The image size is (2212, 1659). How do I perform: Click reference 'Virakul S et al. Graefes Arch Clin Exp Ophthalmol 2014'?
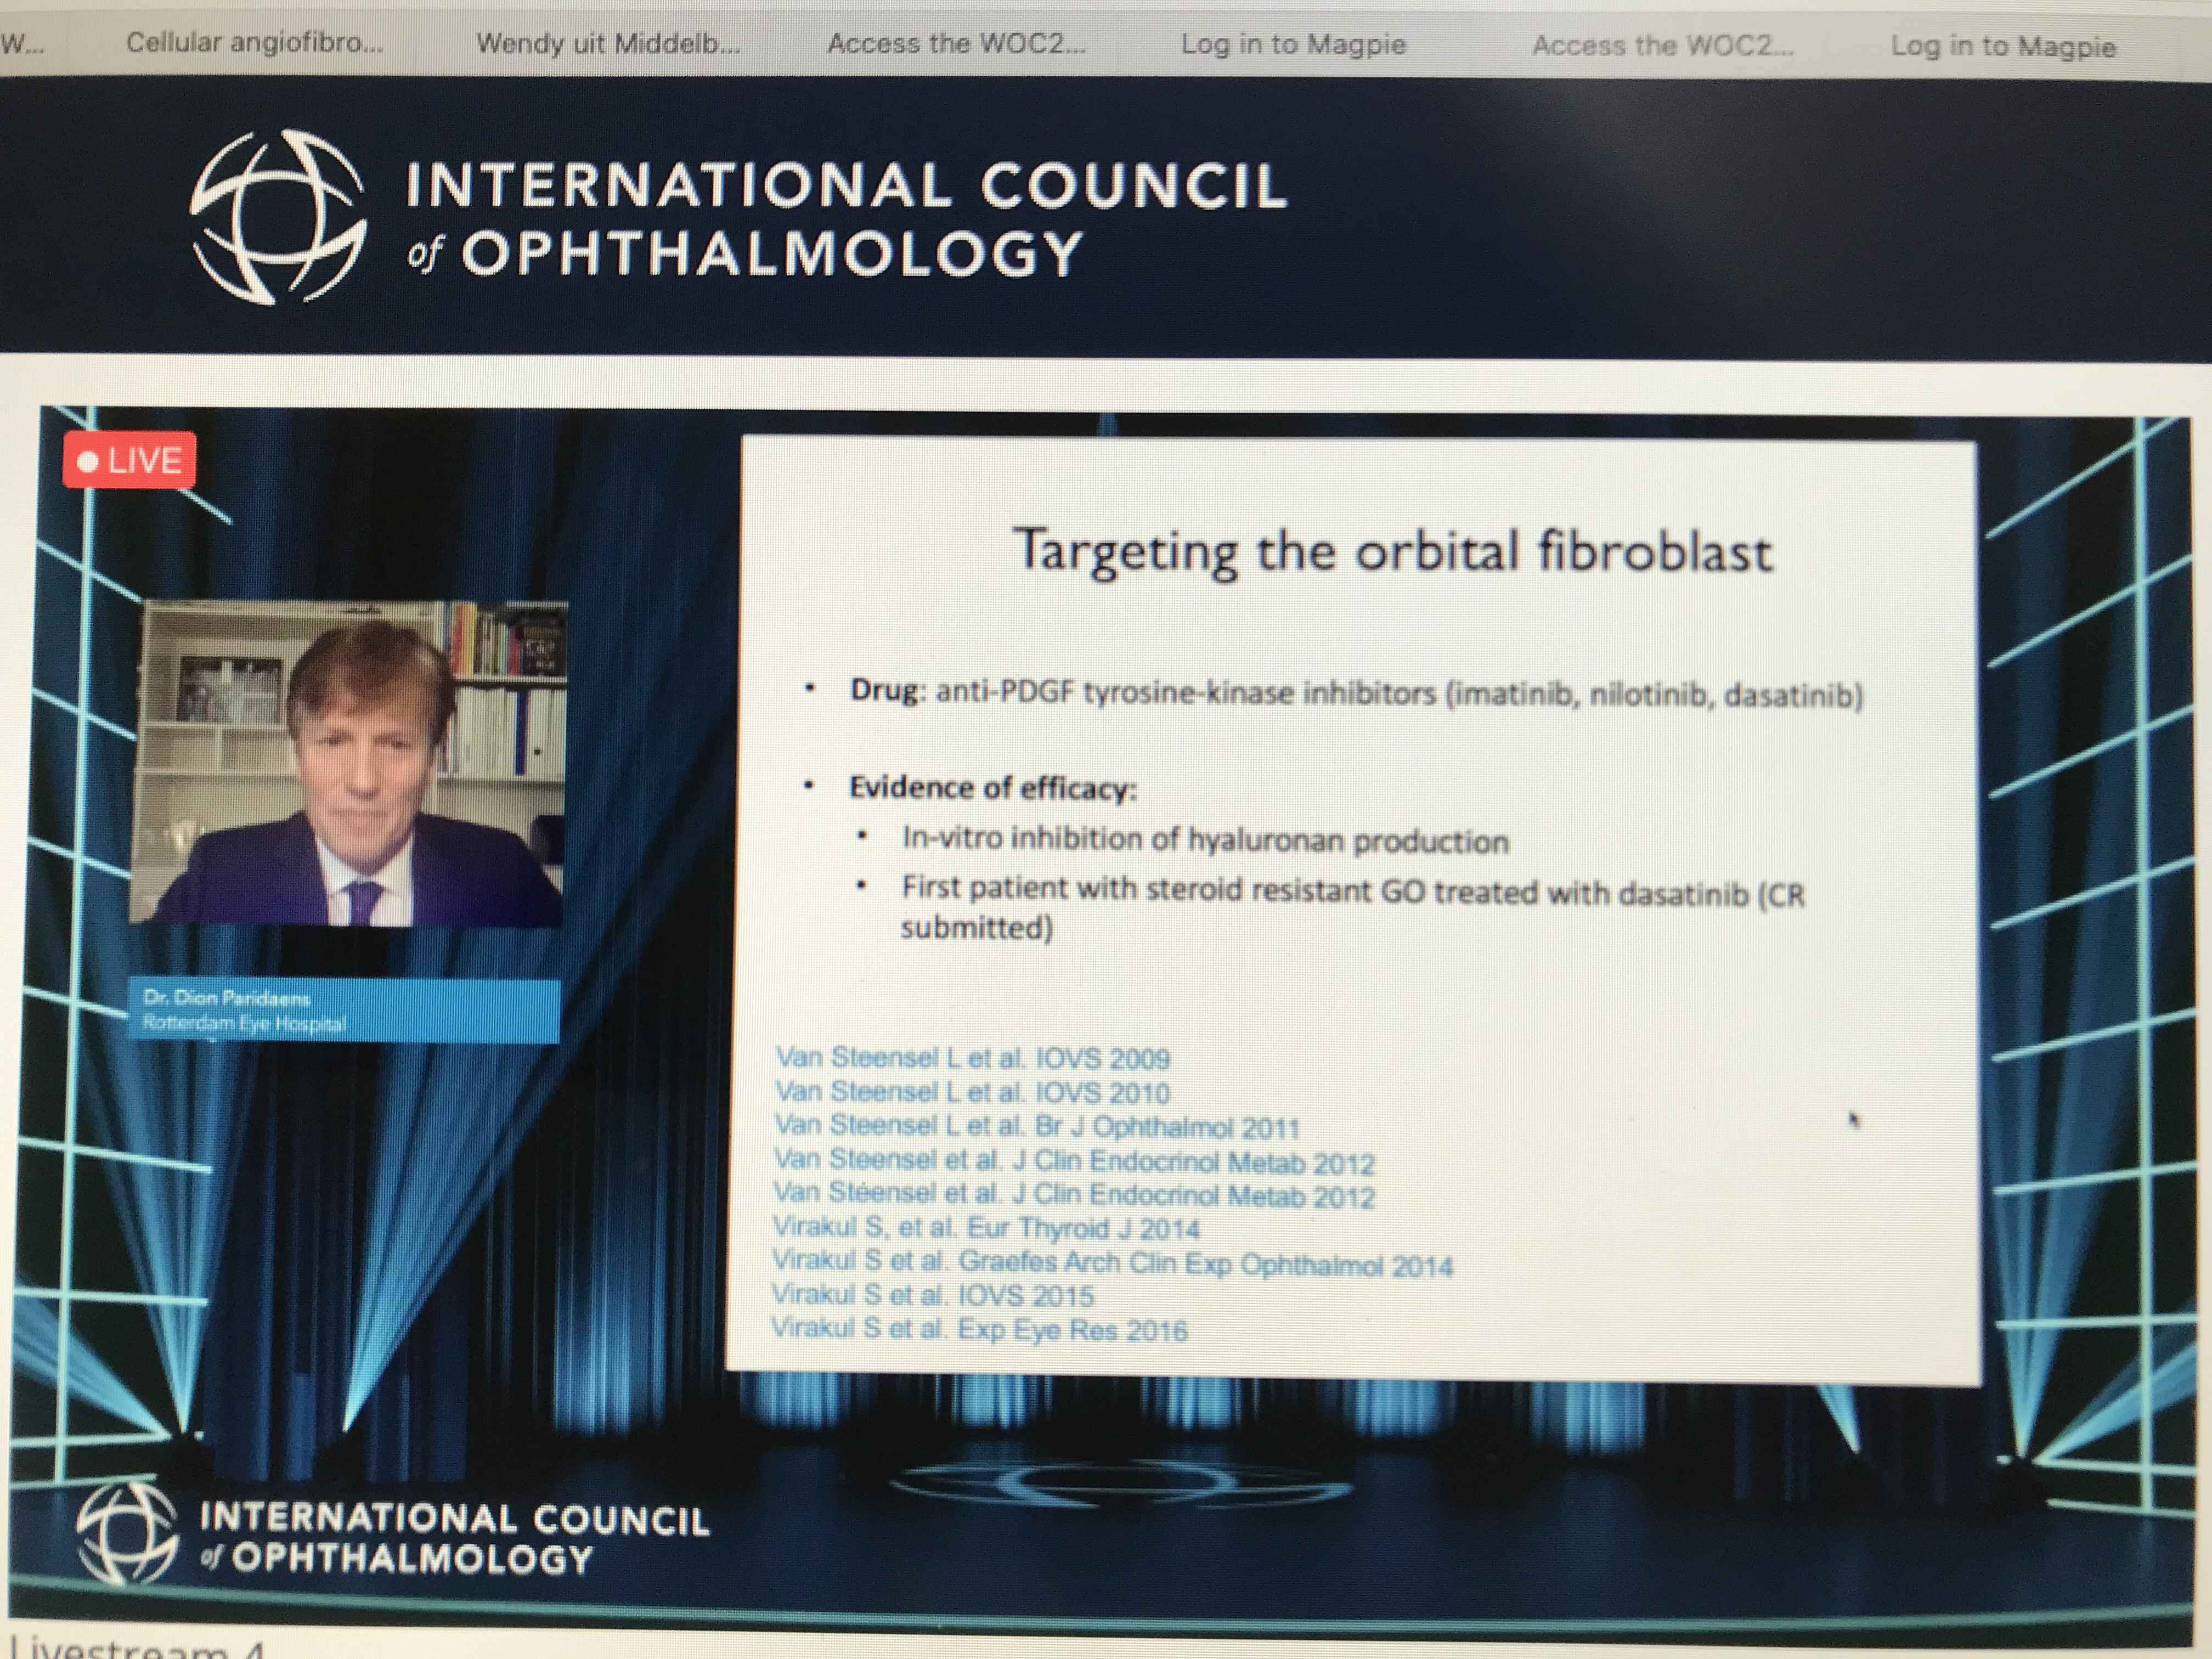(1112, 1263)
